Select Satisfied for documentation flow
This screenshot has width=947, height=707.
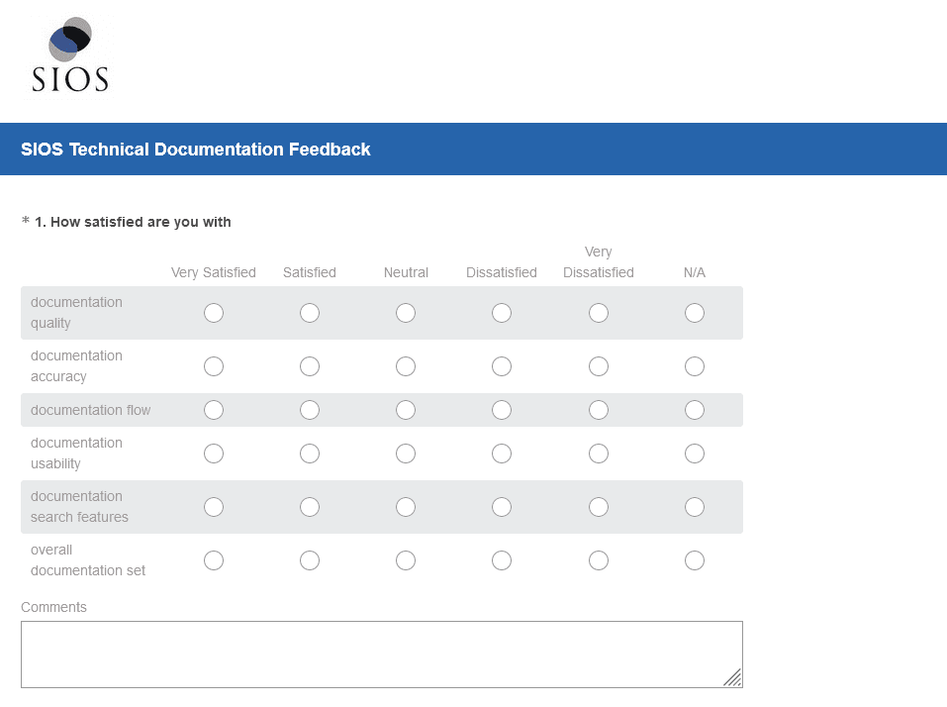[310, 410]
